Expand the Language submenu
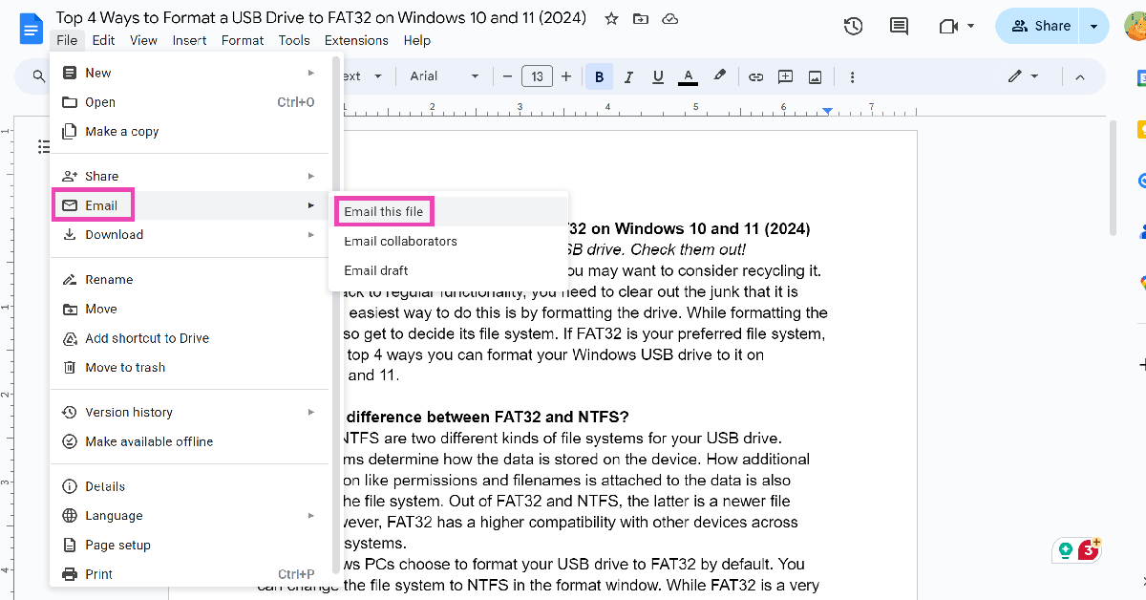1146x600 pixels. click(x=189, y=516)
